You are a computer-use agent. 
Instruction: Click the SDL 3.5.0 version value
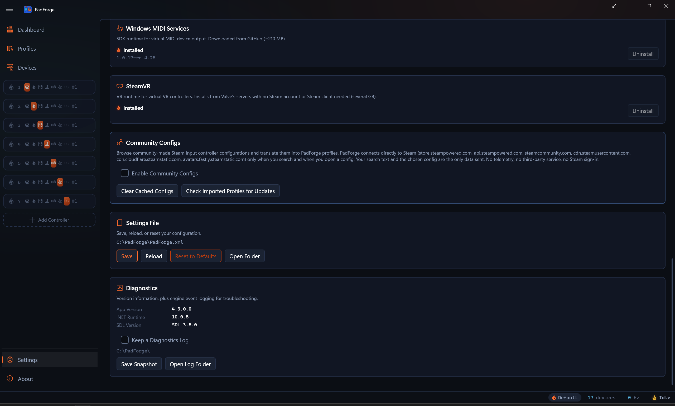184,325
